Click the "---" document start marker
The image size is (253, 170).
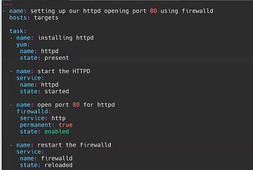click(x=8, y=4)
